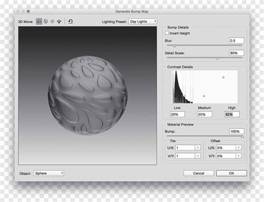Click the Low contrast percentage field

pyautogui.click(x=177, y=114)
